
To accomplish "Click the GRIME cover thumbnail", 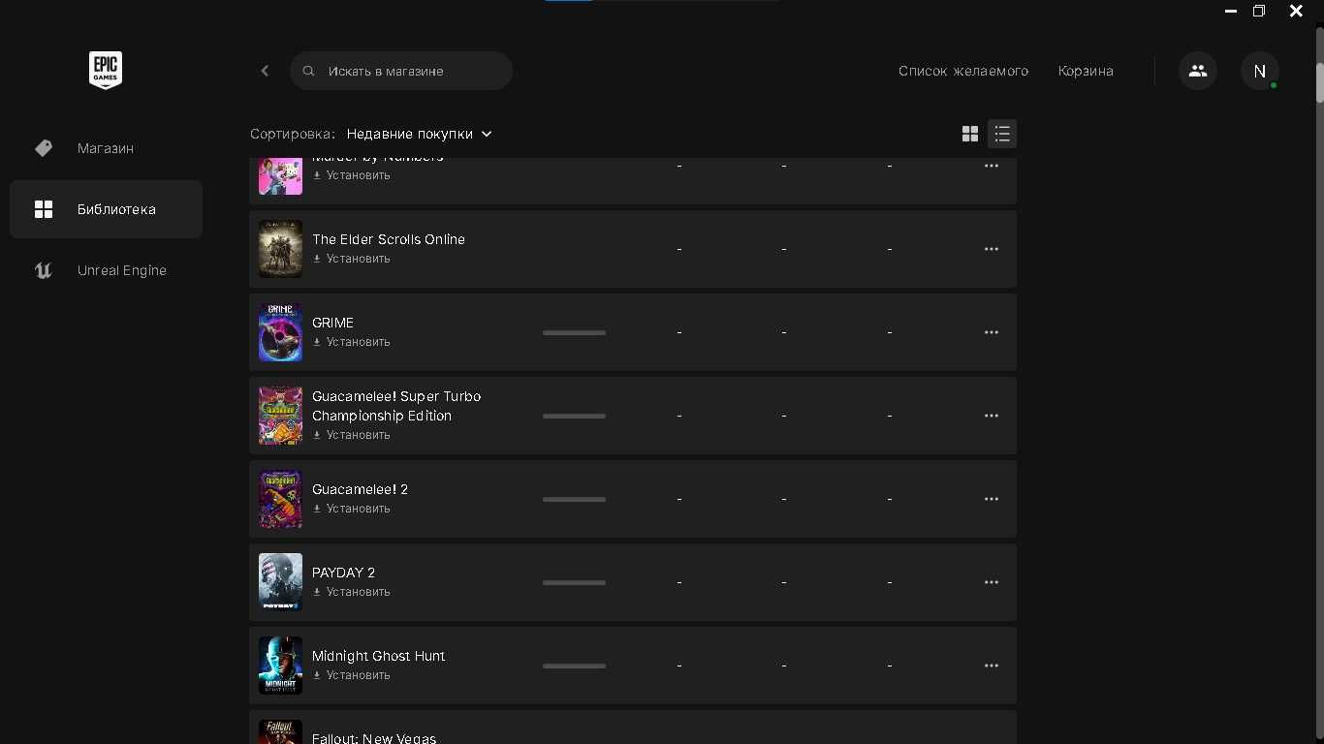I will pos(280,332).
